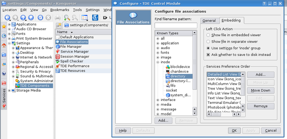287x139 pixels.
Task: Click the Help button
Action: 123,131
